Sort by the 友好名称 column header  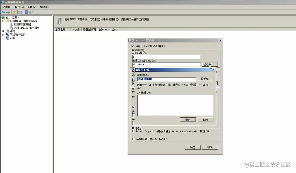coord(62,30)
